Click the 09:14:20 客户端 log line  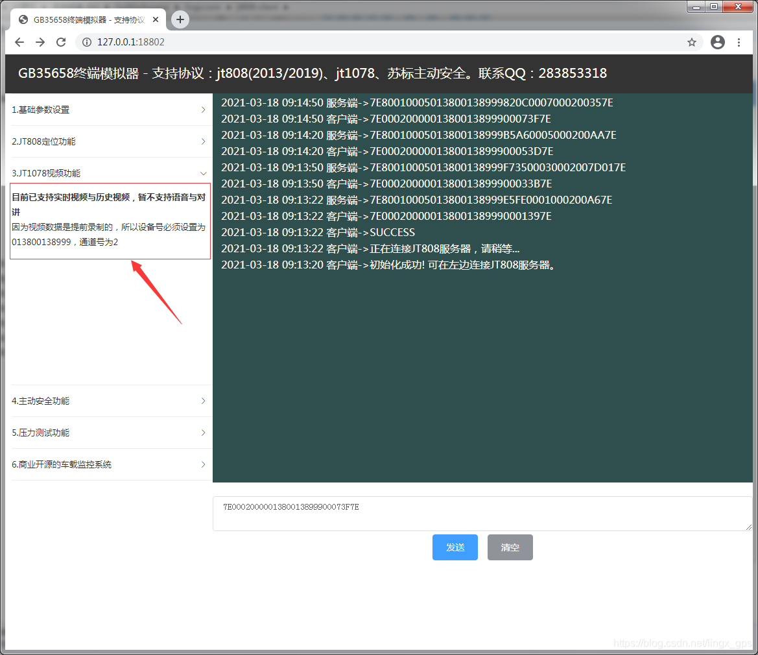pos(387,151)
